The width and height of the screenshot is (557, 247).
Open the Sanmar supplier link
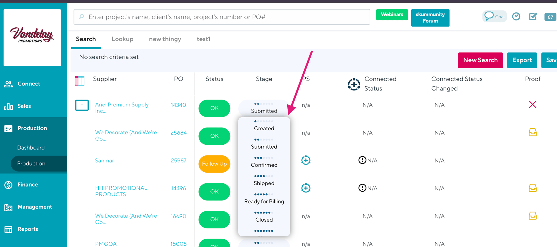(104, 161)
